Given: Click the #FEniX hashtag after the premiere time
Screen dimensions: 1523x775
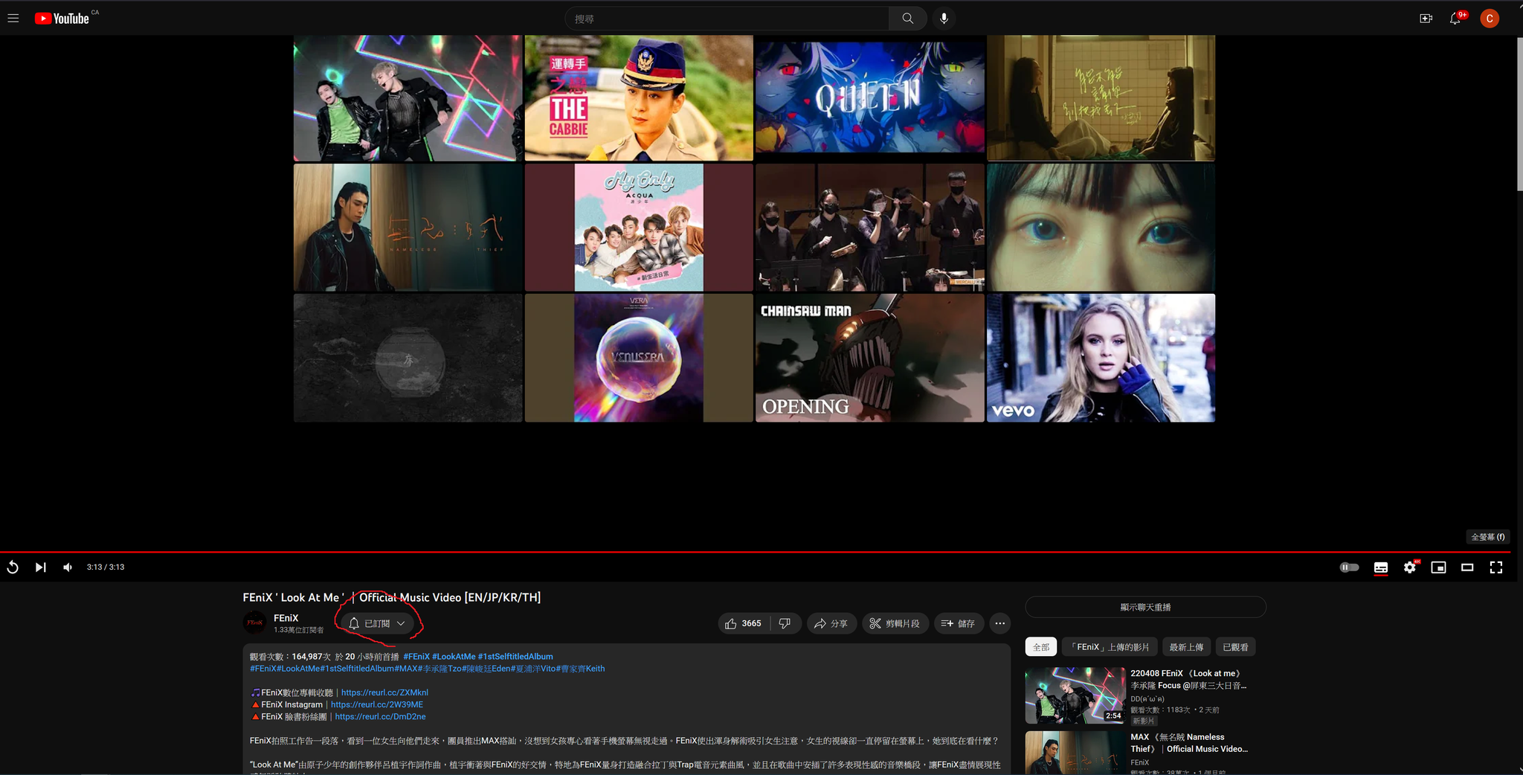Looking at the screenshot, I should click(416, 657).
